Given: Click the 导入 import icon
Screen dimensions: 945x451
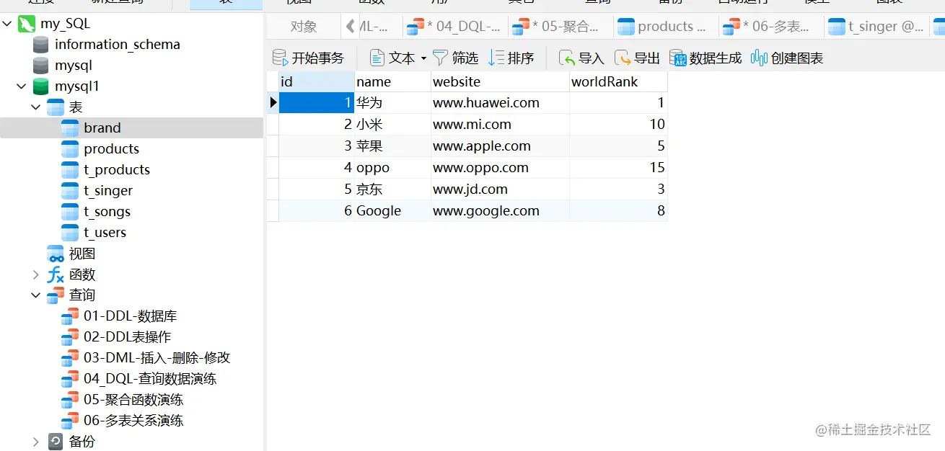Looking at the screenshot, I should [567, 58].
